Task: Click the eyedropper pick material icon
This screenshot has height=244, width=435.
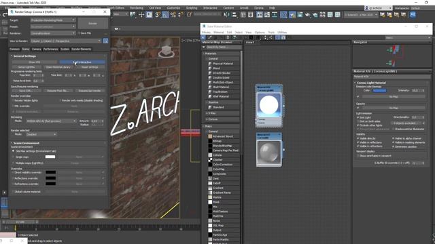Action: pos(210,37)
